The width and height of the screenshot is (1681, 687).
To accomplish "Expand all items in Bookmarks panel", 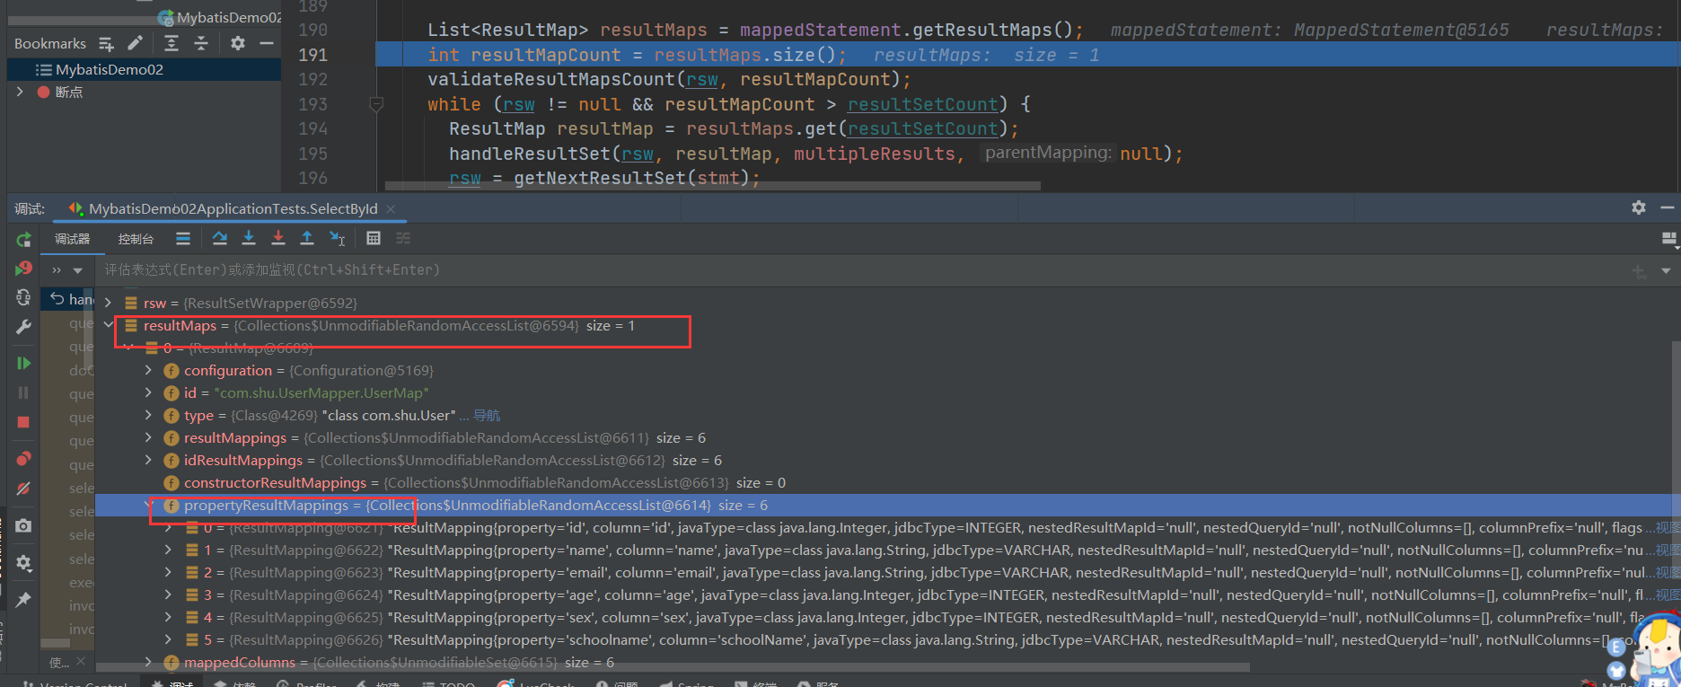I will 172,43.
